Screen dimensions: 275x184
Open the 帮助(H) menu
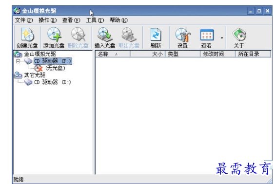[118, 20]
